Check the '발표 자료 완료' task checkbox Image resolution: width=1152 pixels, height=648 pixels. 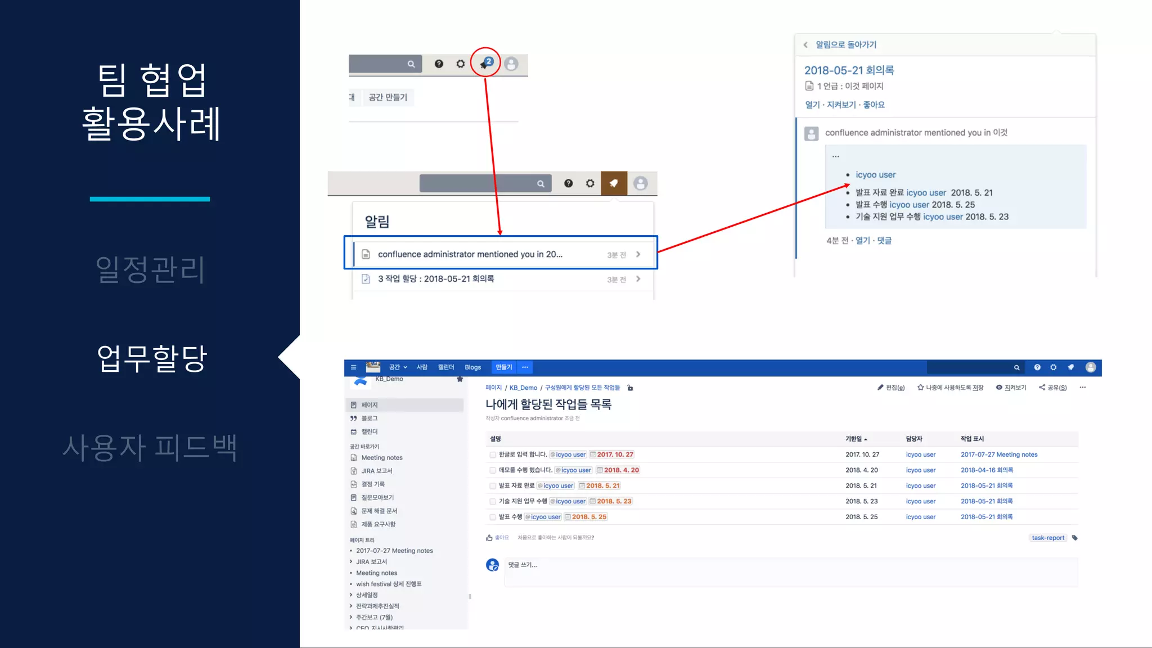(x=493, y=486)
